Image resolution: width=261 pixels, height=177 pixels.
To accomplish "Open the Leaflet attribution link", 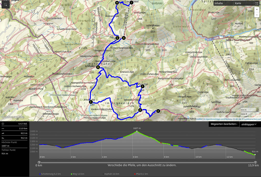I will [199, 119].
